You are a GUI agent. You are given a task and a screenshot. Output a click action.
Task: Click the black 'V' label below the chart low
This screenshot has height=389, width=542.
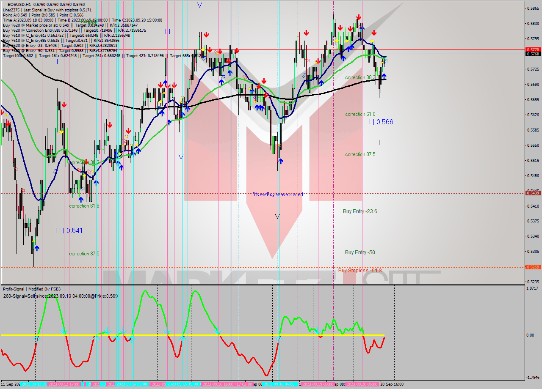pyautogui.click(x=277, y=216)
